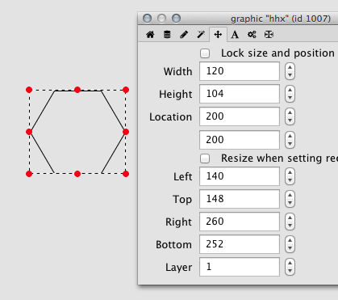Select the magic wand effects icon
Image resolution: width=338 pixels, height=300 pixels.
(x=201, y=35)
